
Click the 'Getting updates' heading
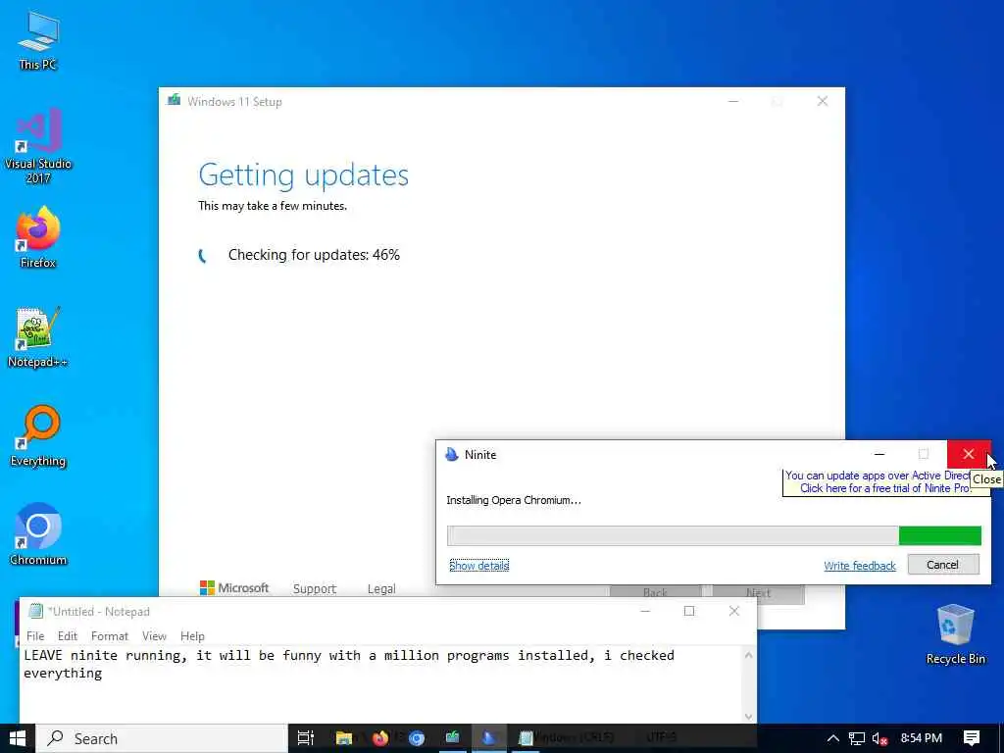click(304, 175)
